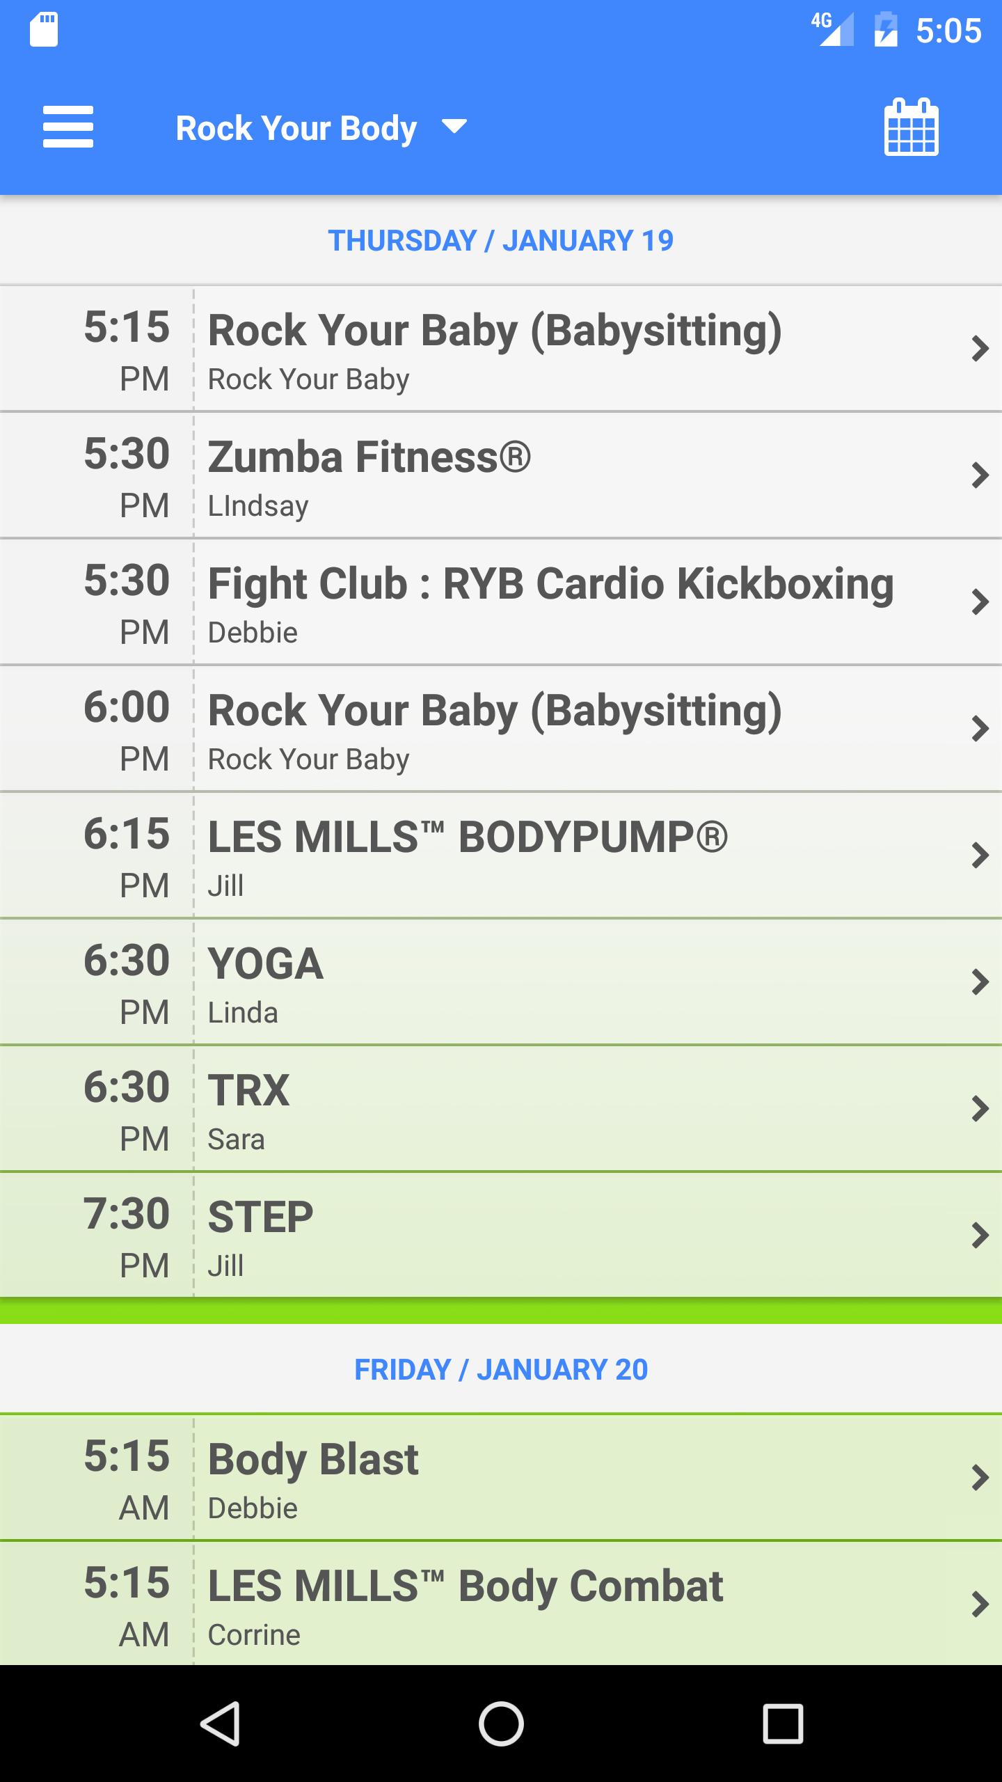
Task: Expand details for Zumba Fitness class
Action: click(x=501, y=477)
